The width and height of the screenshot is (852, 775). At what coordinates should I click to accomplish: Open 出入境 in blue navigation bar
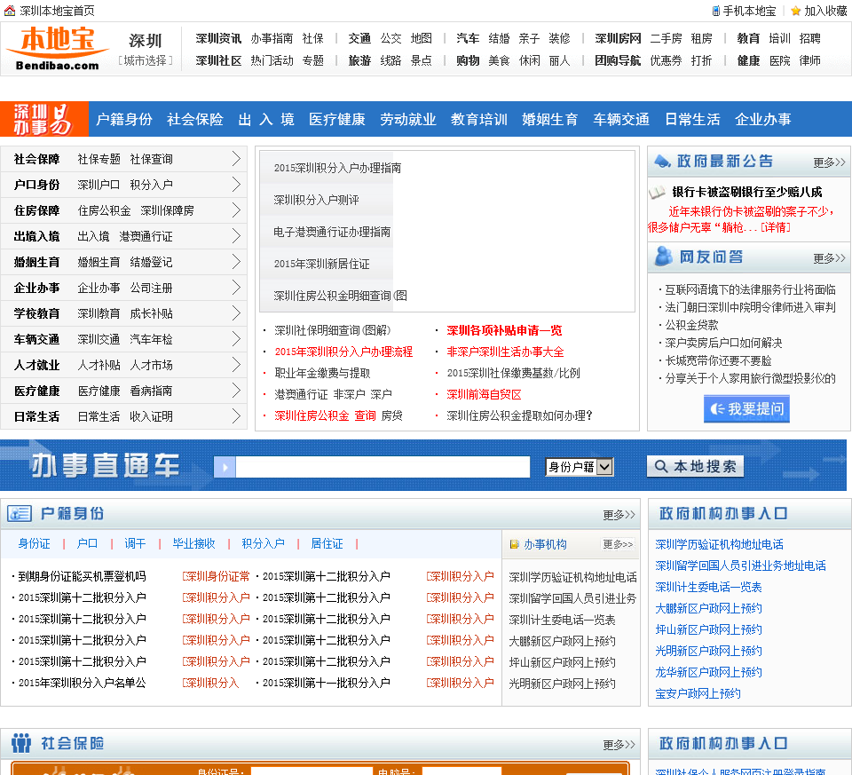coord(266,119)
